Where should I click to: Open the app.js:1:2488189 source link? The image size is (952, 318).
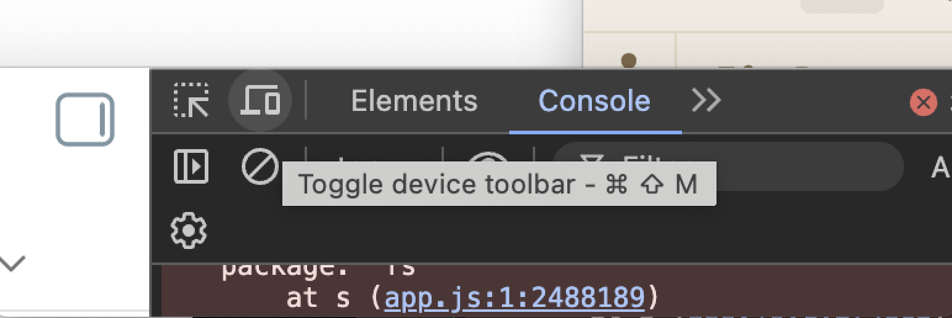click(515, 298)
